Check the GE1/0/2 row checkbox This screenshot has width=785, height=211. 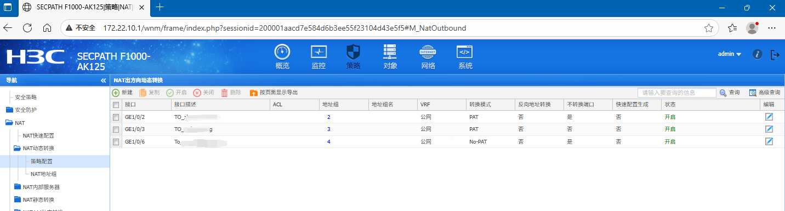[116, 117]
